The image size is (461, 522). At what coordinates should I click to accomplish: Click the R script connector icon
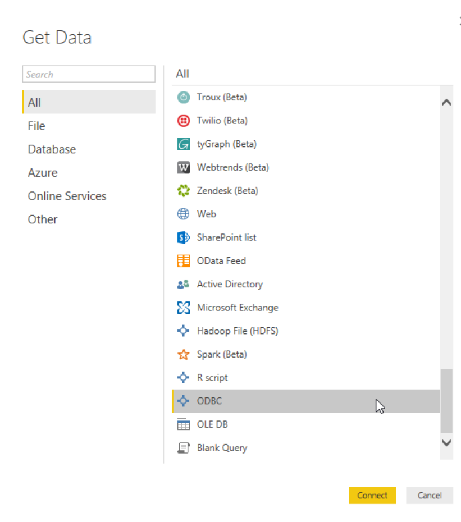[184, 377]
